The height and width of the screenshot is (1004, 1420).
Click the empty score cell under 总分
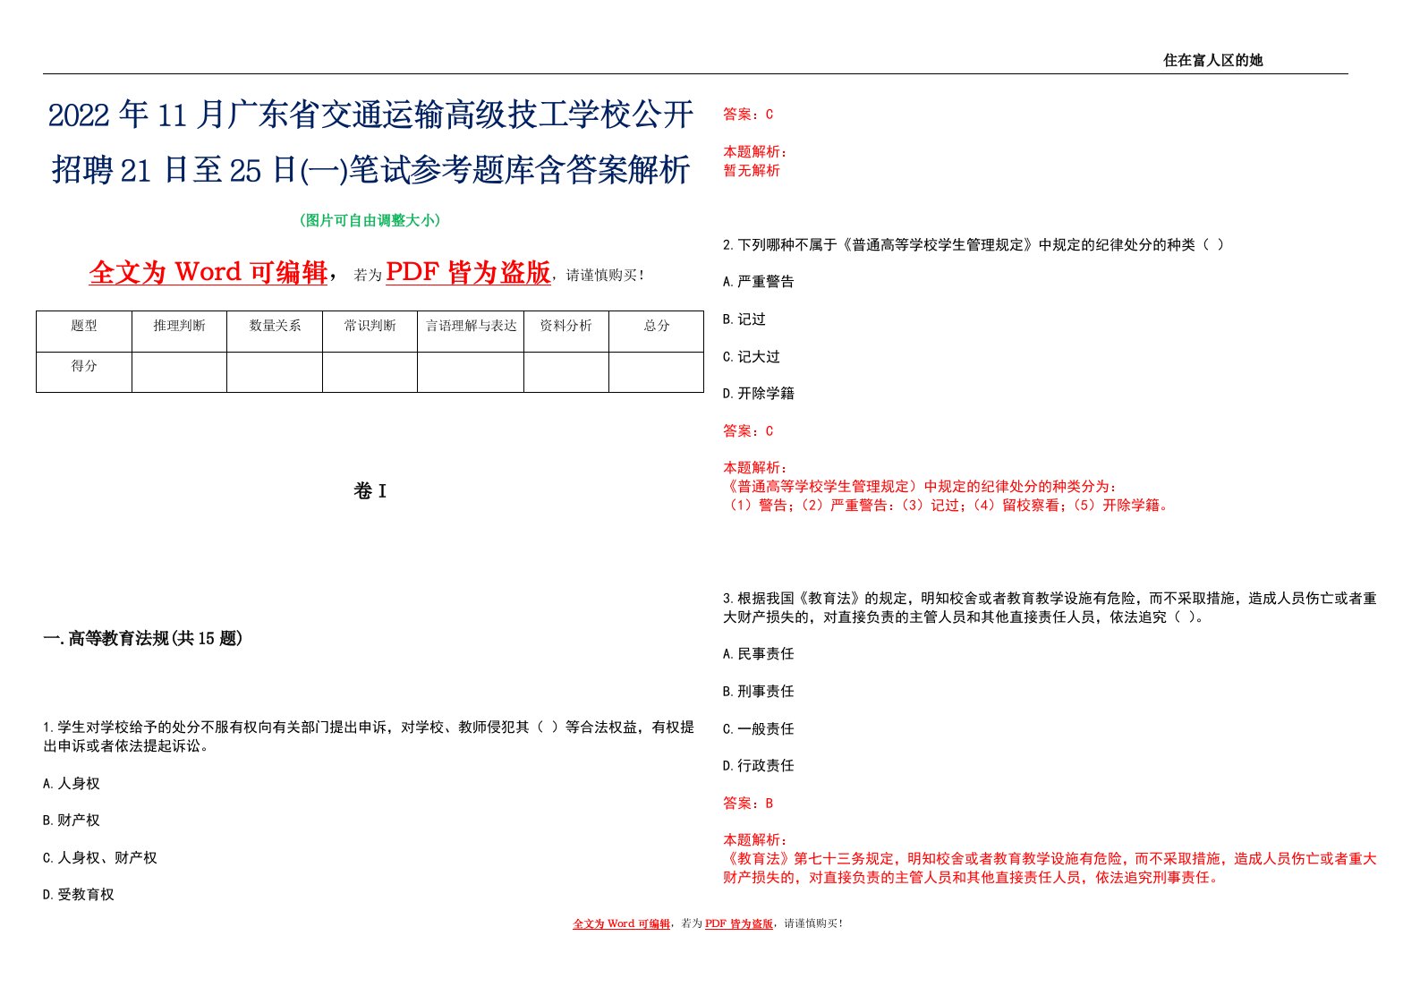point(657,372)
